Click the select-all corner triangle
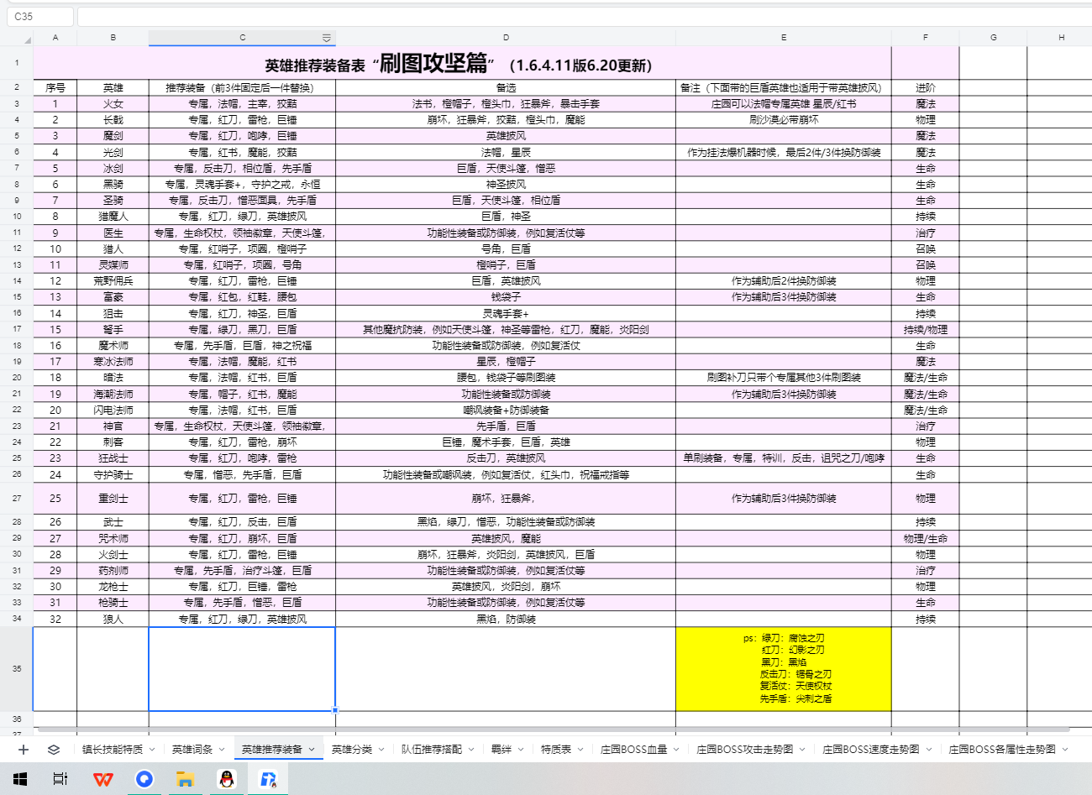1092x795 pixels. pos(27,39)
